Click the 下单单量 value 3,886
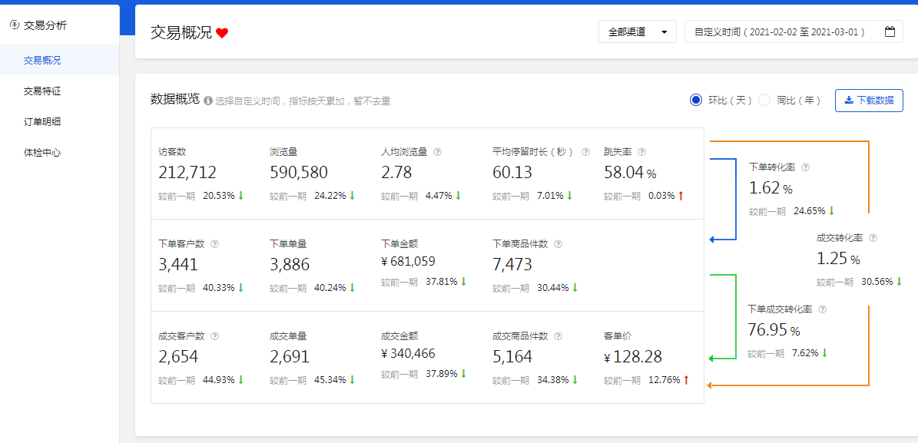The height and width of the screenshot is (443, 918). 289,265
